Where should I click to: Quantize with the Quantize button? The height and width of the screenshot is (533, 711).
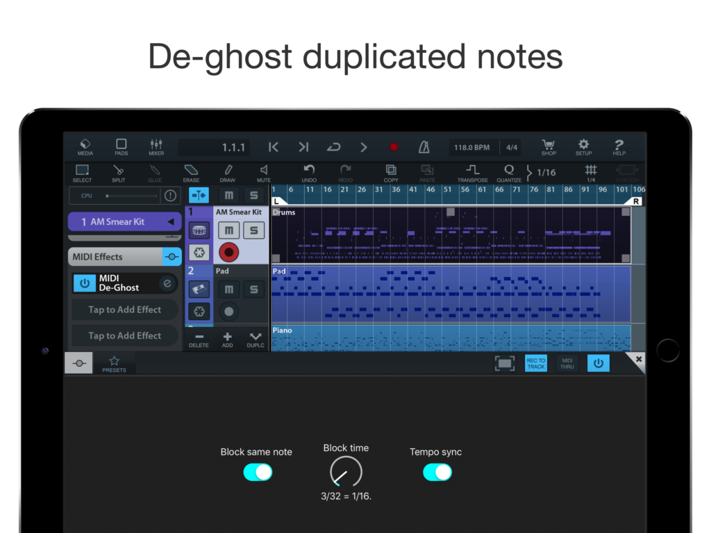[x=509, y=174]
